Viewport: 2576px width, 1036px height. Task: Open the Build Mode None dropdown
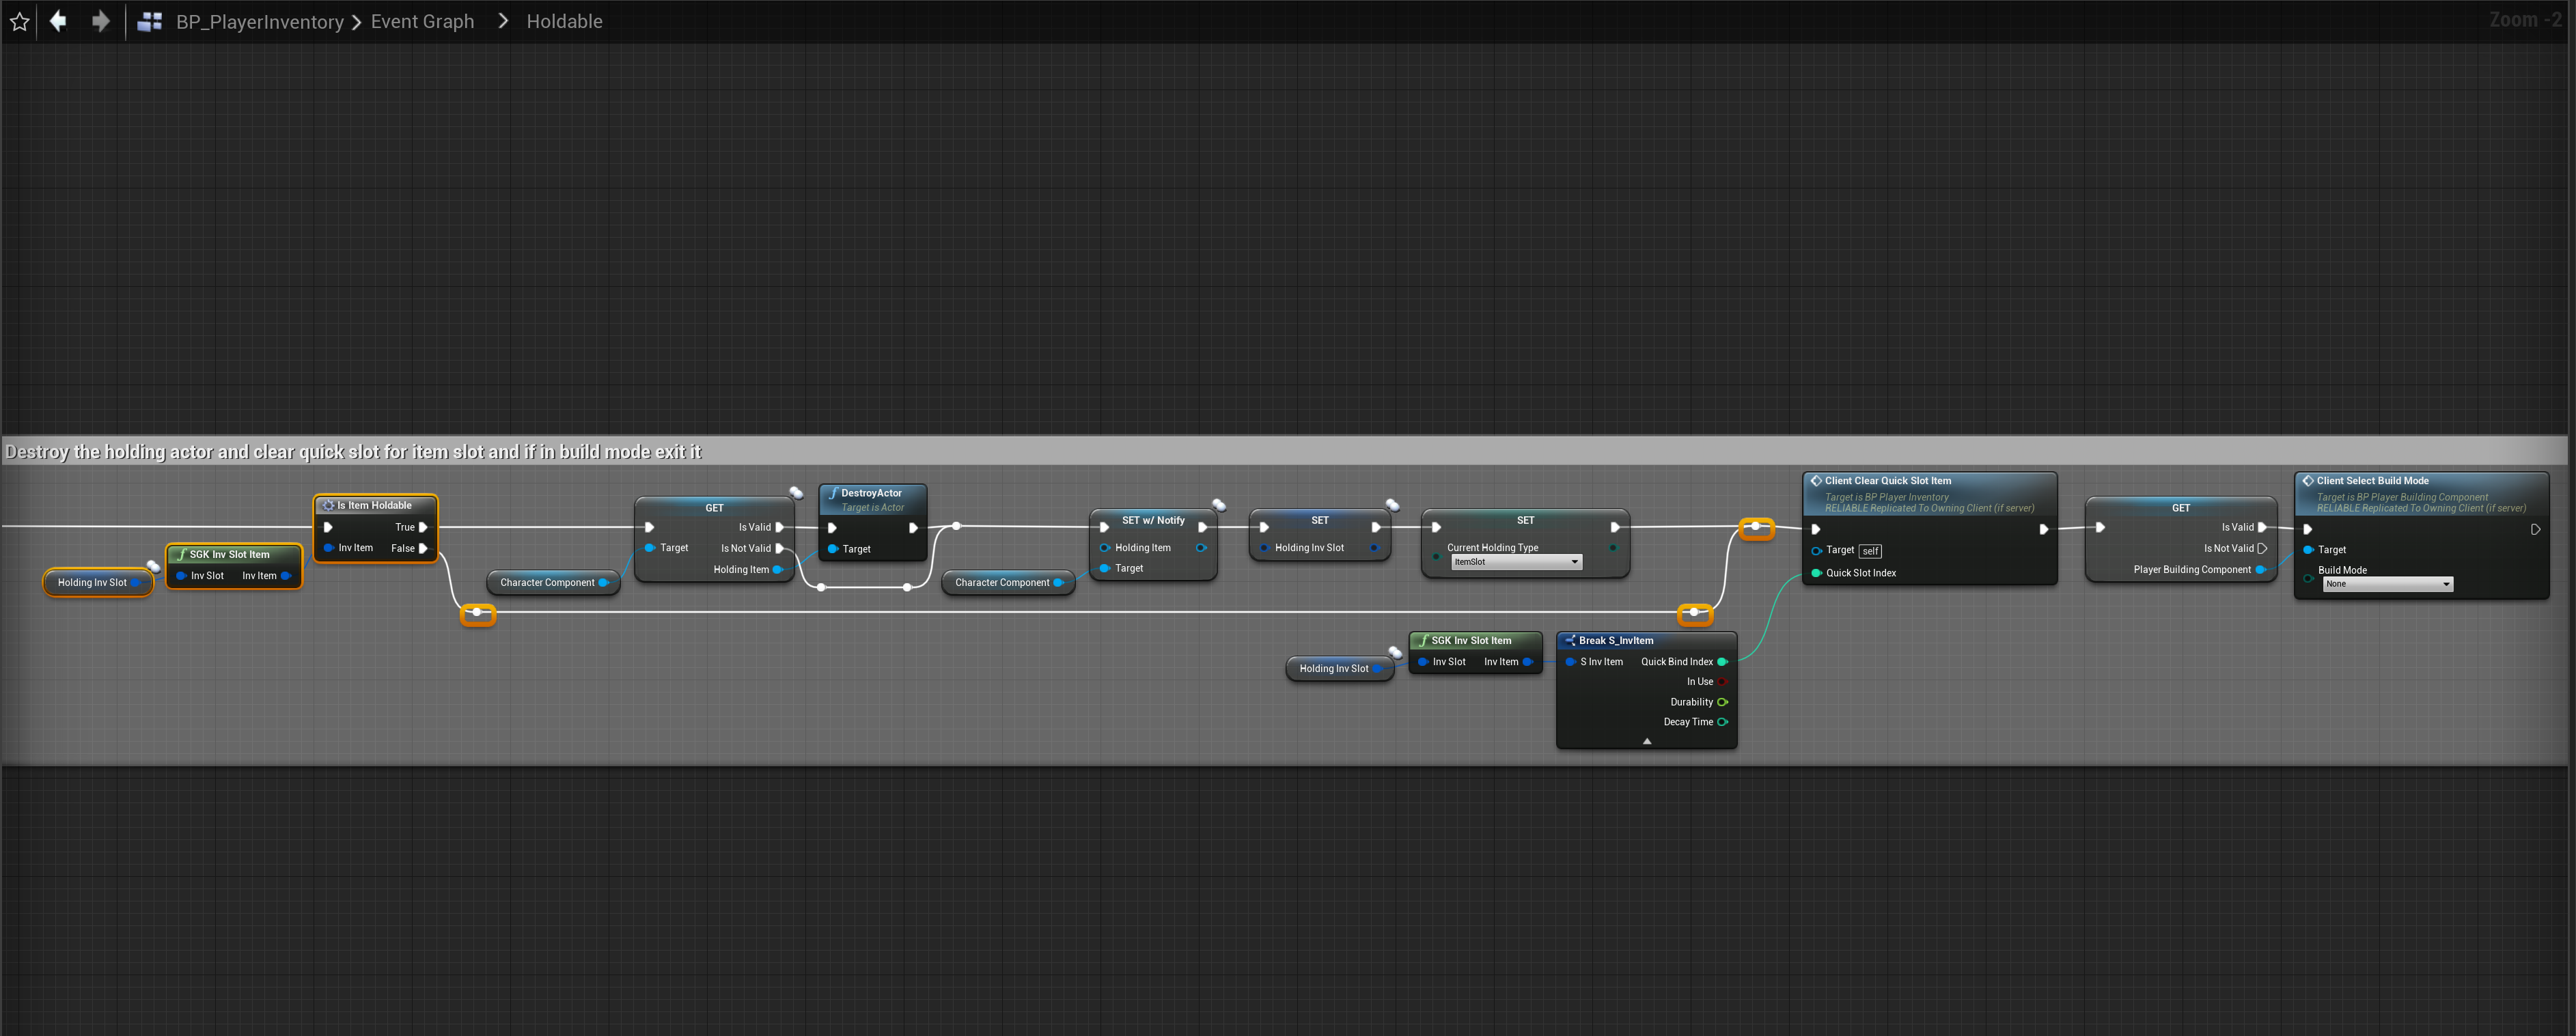point(2387,584)
